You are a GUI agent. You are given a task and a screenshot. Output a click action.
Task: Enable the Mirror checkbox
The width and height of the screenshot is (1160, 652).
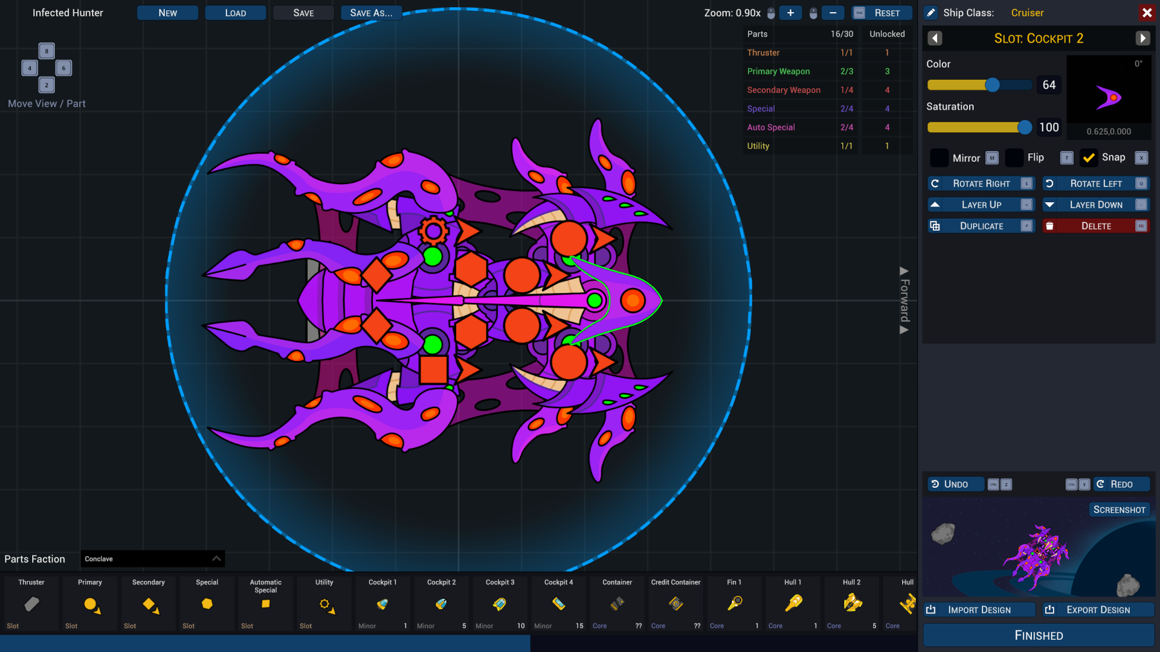click(939, 158)
